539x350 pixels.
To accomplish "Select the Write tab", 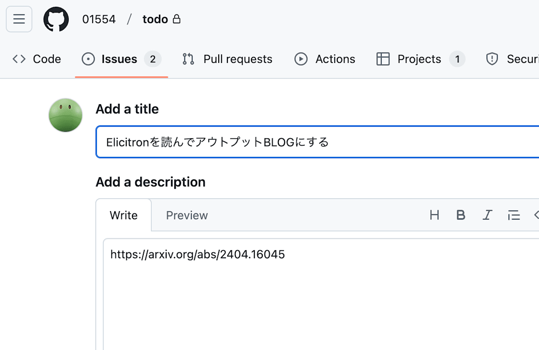I will pos(124,215).
